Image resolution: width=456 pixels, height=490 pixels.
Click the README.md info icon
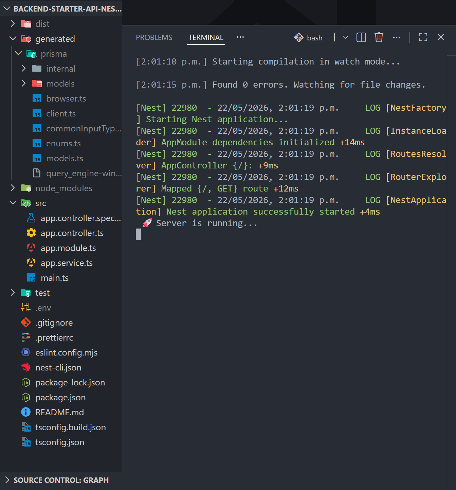pyautogui.click(x=26, y=412)
